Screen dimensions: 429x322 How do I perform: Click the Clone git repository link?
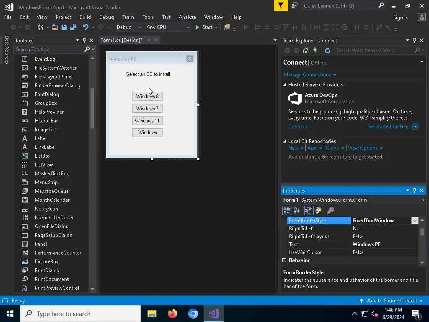[332, 148]
